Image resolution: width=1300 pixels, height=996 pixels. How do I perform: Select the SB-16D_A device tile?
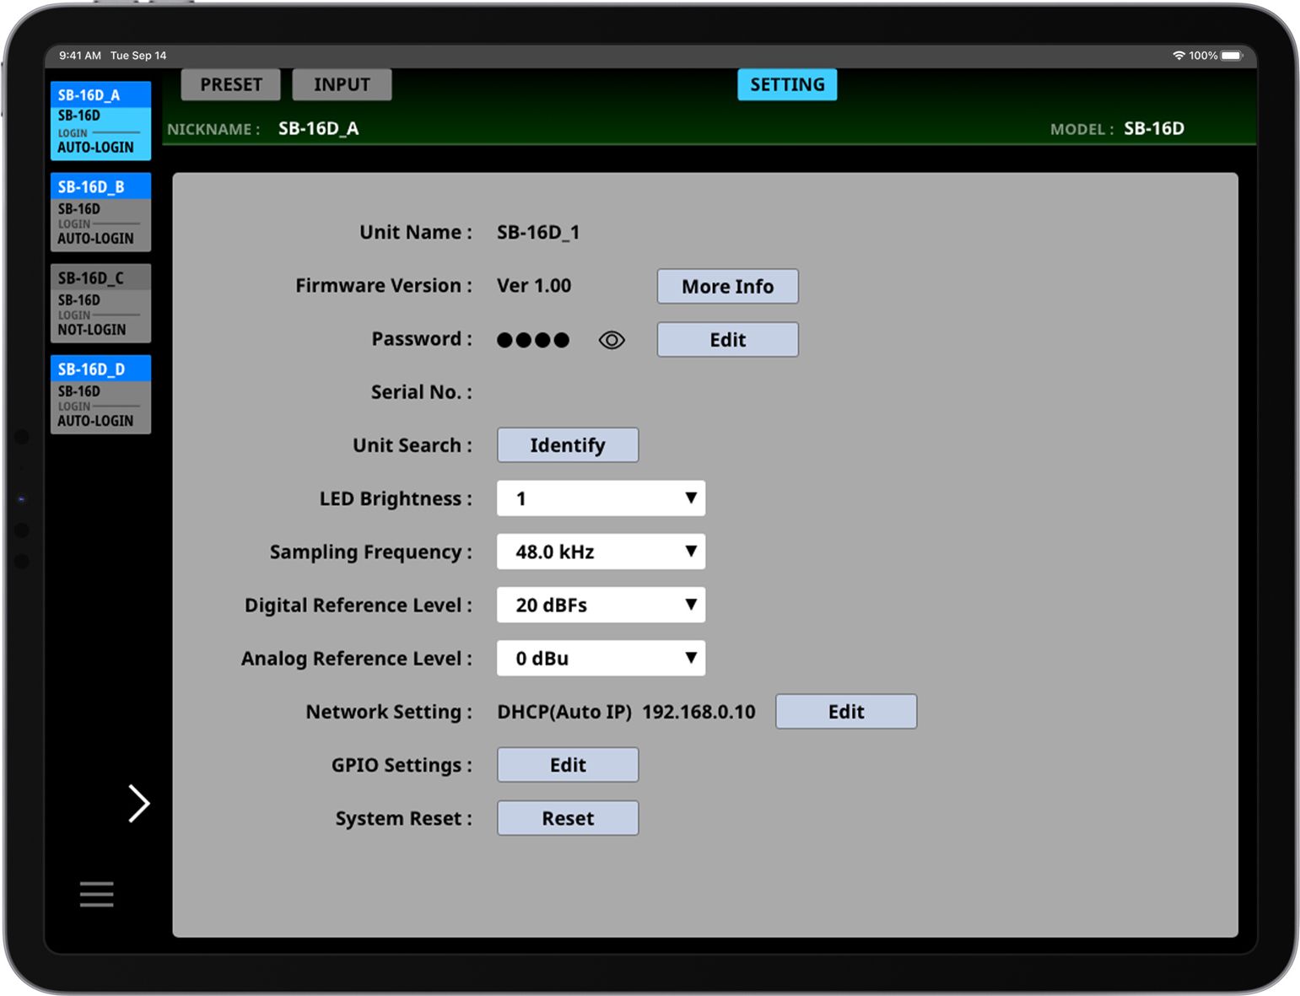click(x=100, y=121)
